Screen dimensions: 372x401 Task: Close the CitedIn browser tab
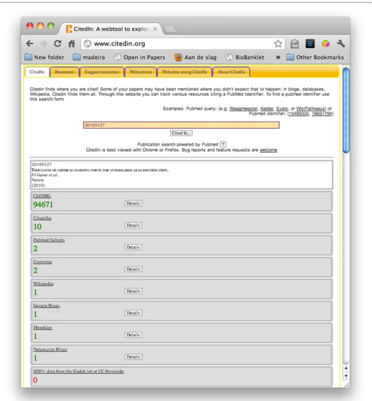(x=155, y=29)
